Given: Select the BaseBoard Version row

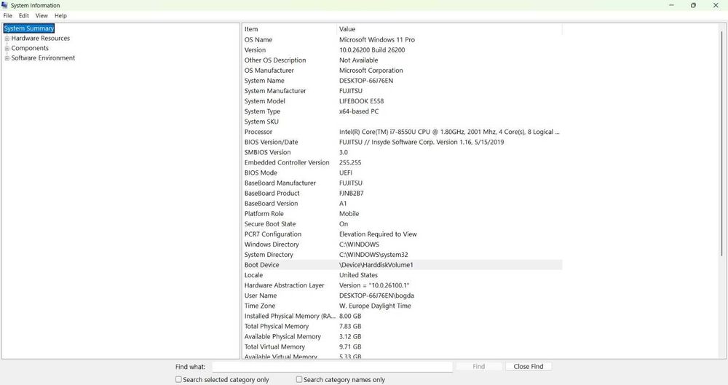Looking at the screenshot, I should (402, 203).
